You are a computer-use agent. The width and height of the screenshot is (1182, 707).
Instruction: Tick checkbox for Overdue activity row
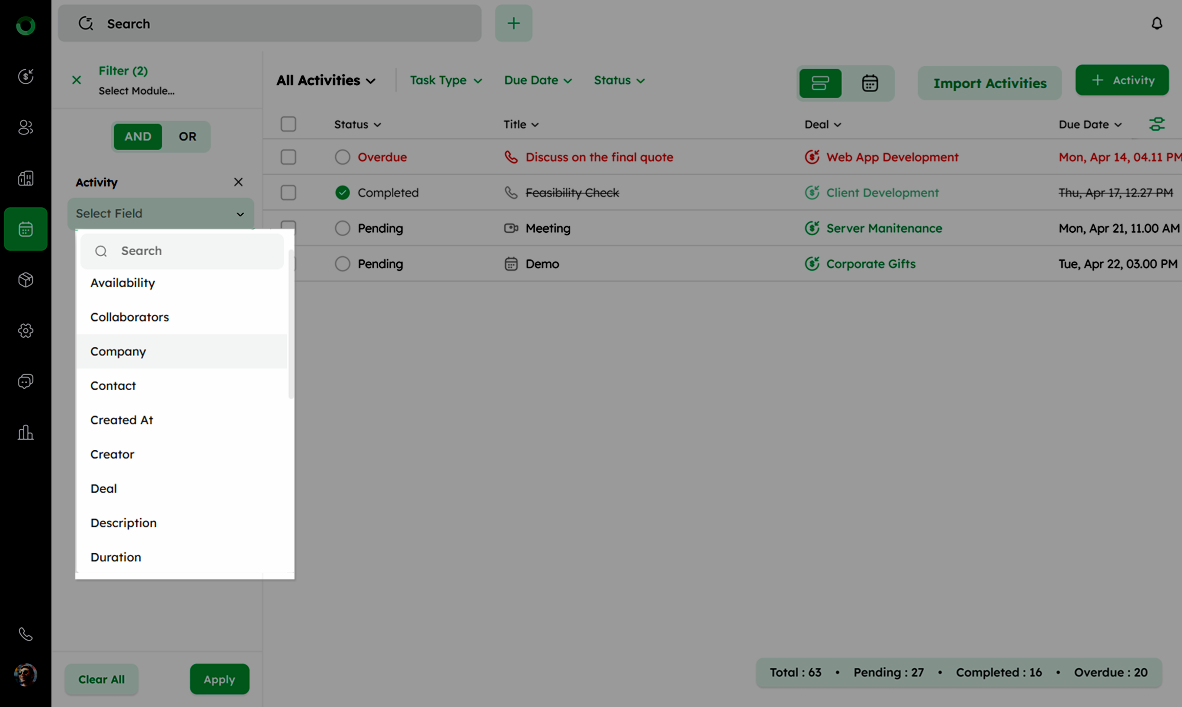tap(288, 157)
